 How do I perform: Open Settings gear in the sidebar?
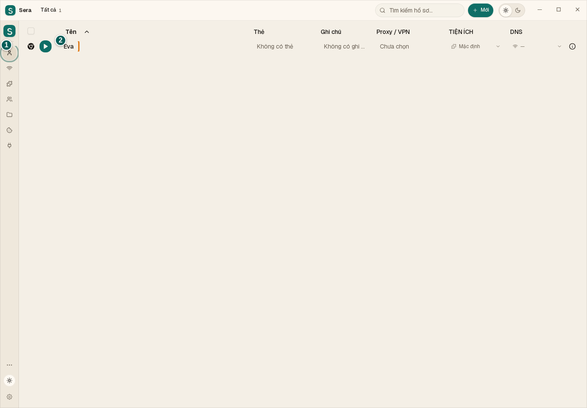(9, 397)
